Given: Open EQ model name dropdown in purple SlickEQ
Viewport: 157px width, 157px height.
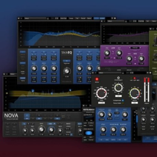Looking at the screenshot, I should click(135, 48).
